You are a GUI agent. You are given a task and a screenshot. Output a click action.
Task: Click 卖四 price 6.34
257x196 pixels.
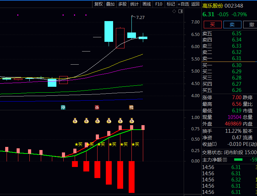(x=237, y=40)
